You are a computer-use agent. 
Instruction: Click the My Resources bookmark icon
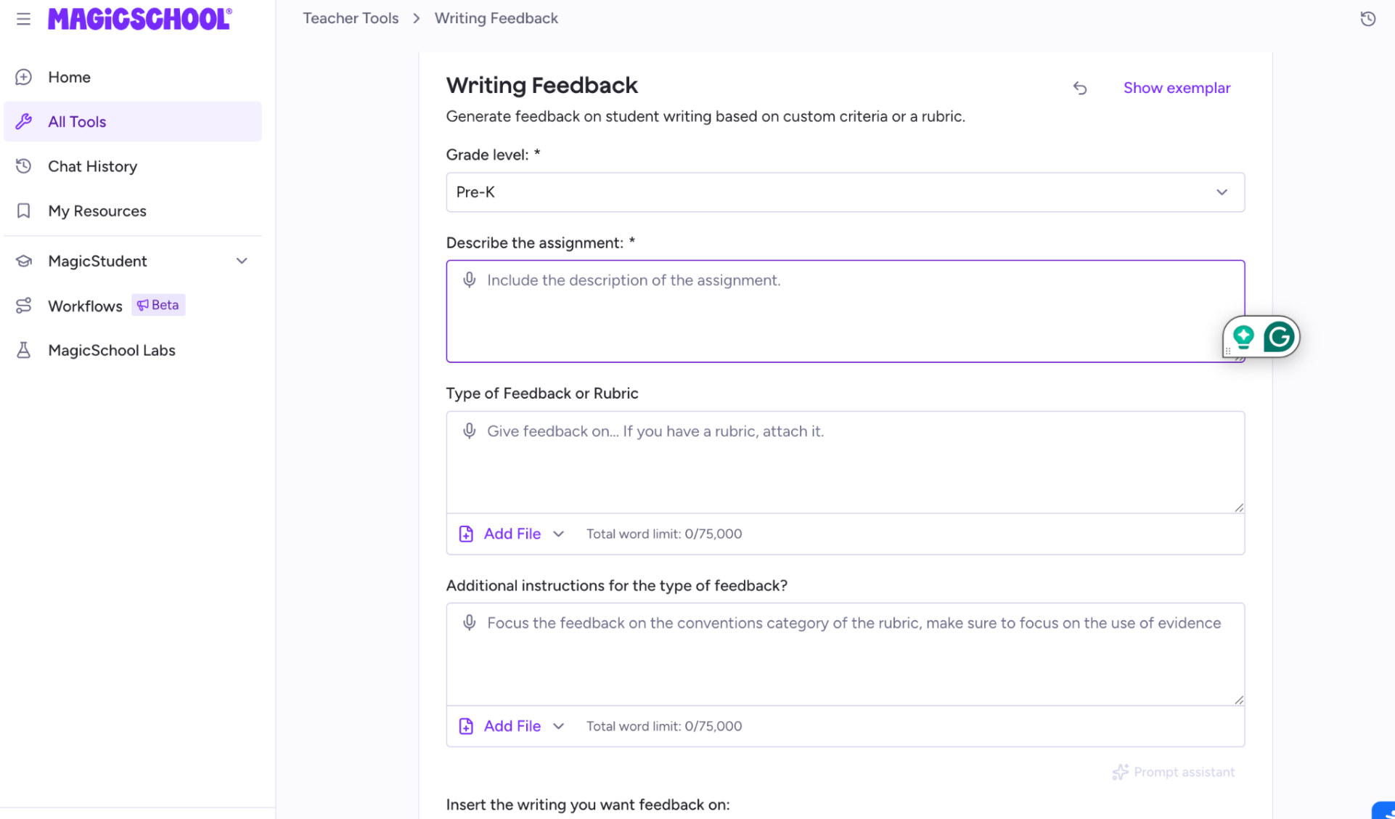coord(24,211)
